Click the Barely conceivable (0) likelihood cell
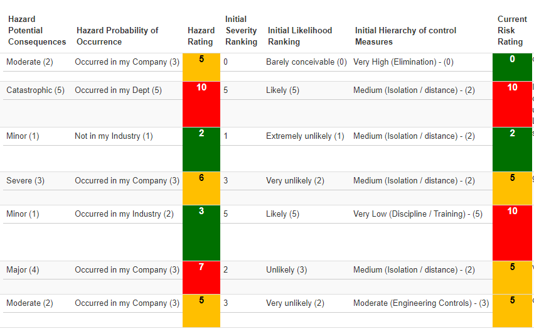Image resolution: width=534 pixels, height=331 pixels. (306, 62)
